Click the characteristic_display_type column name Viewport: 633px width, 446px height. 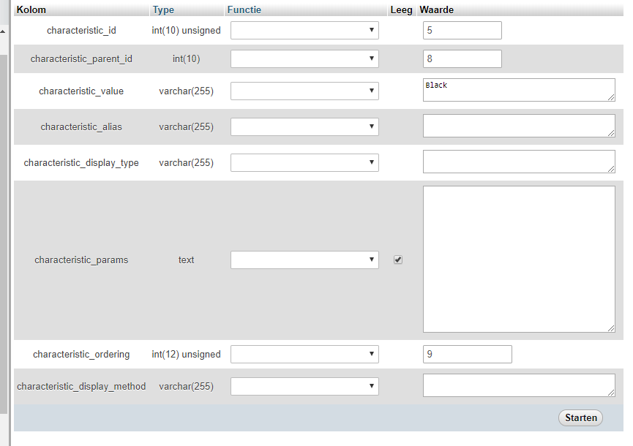[81, 162]
